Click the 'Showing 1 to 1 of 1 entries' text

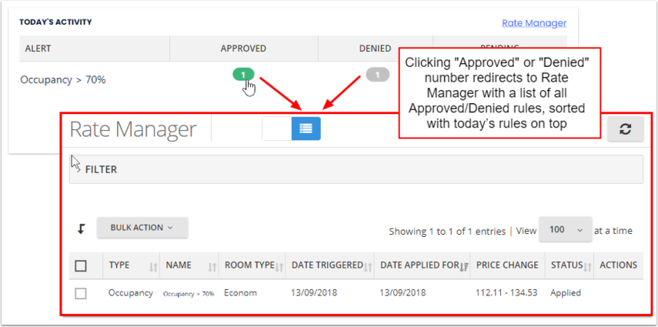pos(447,232)
